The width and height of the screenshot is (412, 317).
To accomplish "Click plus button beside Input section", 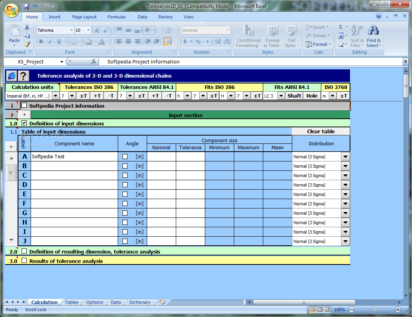I will (x=24, y=115).
